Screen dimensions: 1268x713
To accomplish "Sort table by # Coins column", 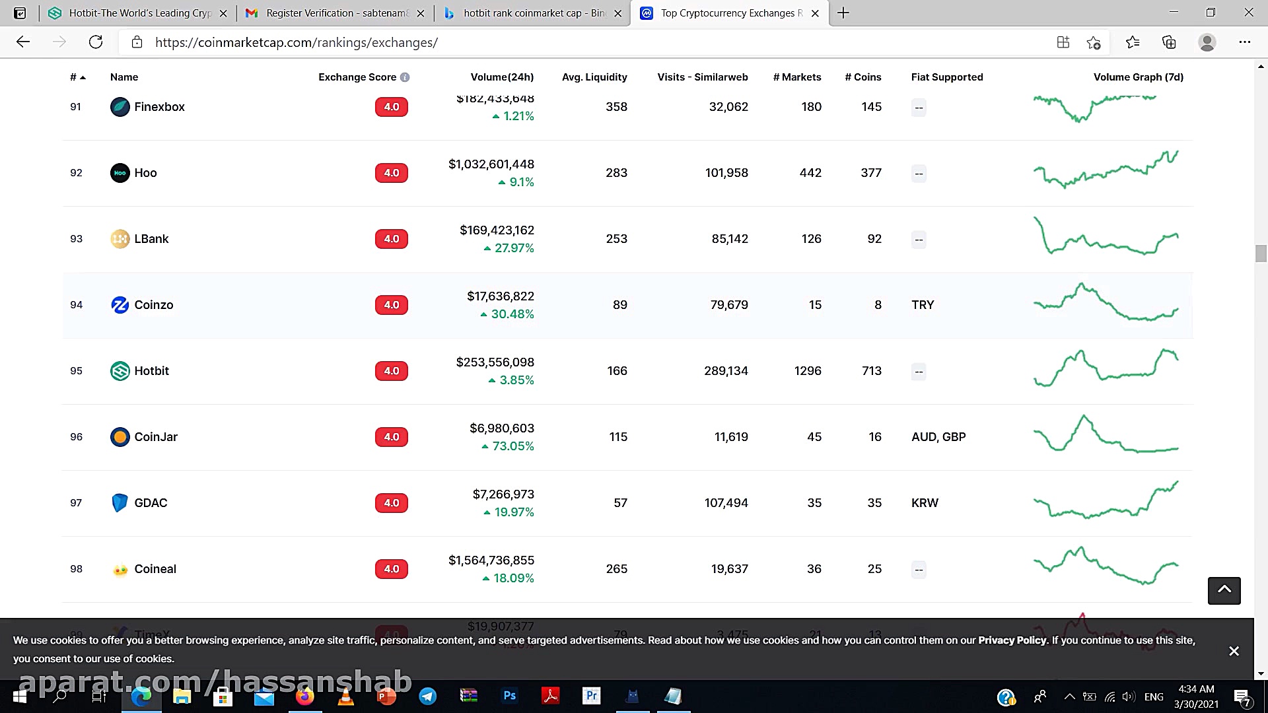I will [863, 77].
